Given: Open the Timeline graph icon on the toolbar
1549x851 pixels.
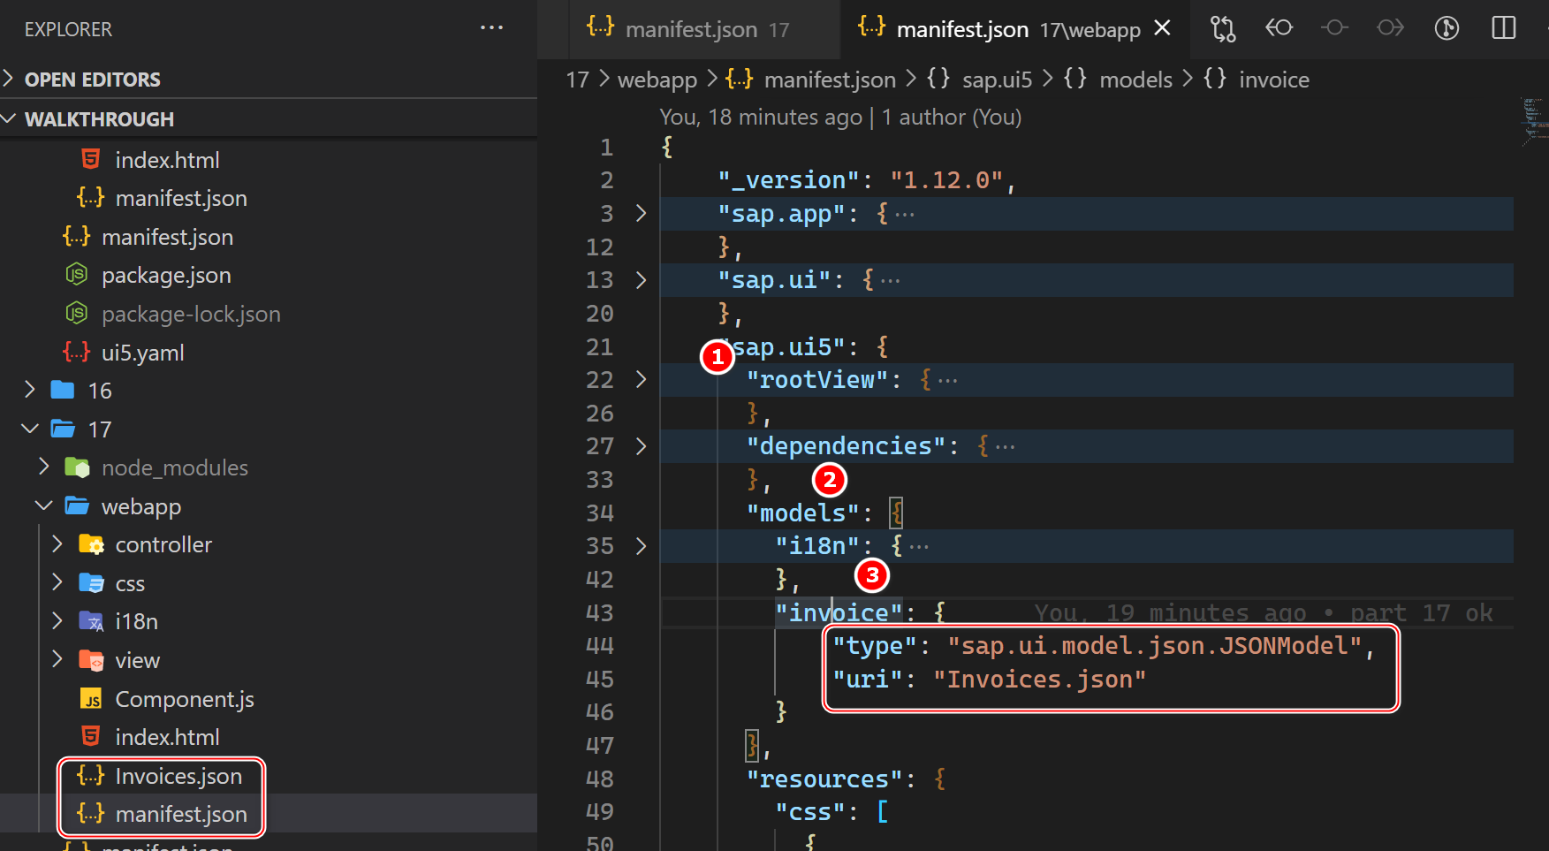Looking at the screenshot, I should 1446,28.
